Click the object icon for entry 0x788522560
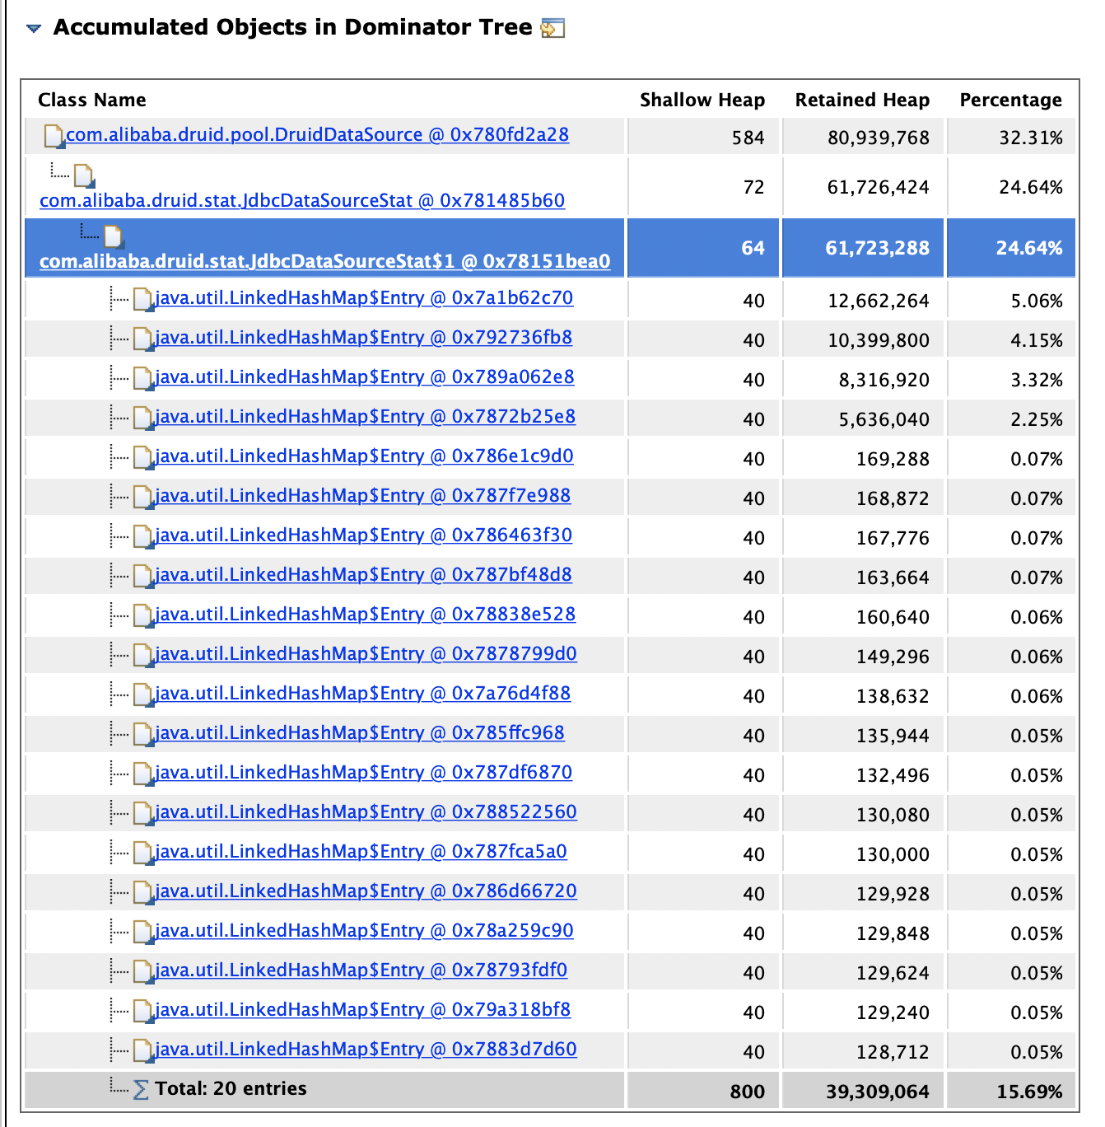Viewport: 1105px width, 1127px height. 143,813
